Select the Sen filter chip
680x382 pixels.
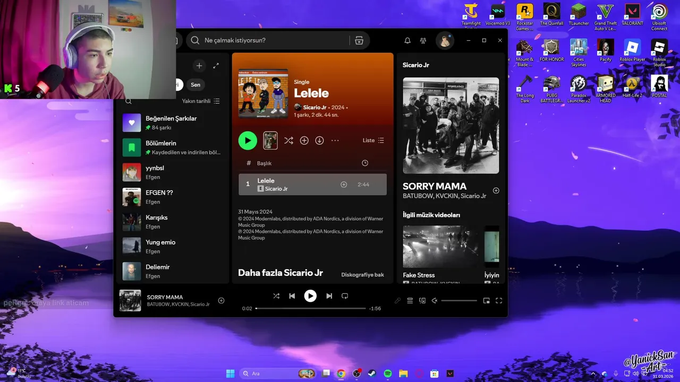tap(195, 85)
